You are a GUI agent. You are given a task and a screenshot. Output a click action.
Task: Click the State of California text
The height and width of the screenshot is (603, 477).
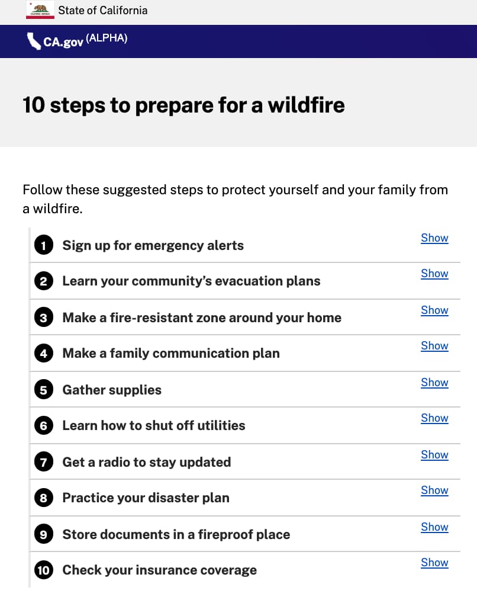pyautogui.click(x=102, y=11)
